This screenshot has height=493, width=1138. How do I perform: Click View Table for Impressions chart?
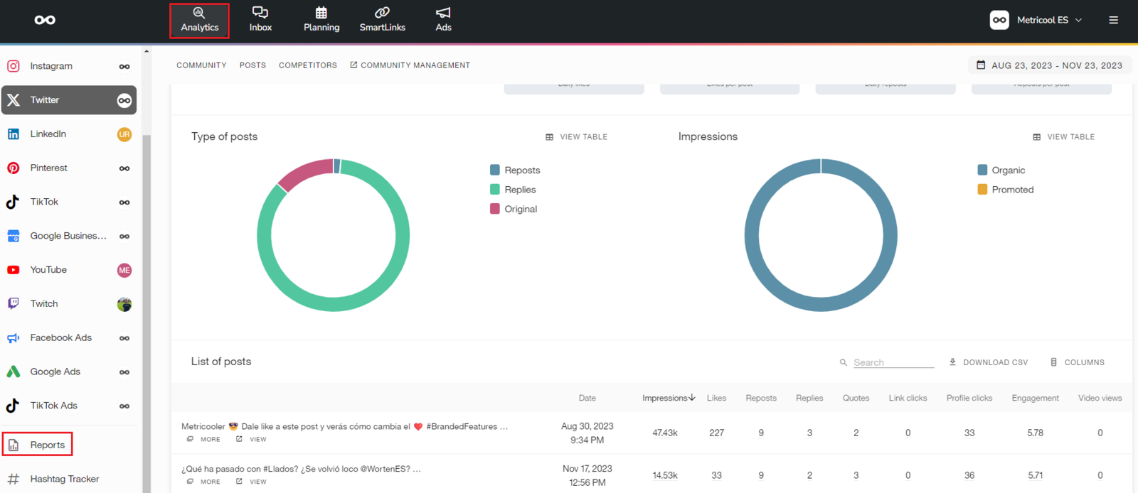click(x=1063, y=137)
